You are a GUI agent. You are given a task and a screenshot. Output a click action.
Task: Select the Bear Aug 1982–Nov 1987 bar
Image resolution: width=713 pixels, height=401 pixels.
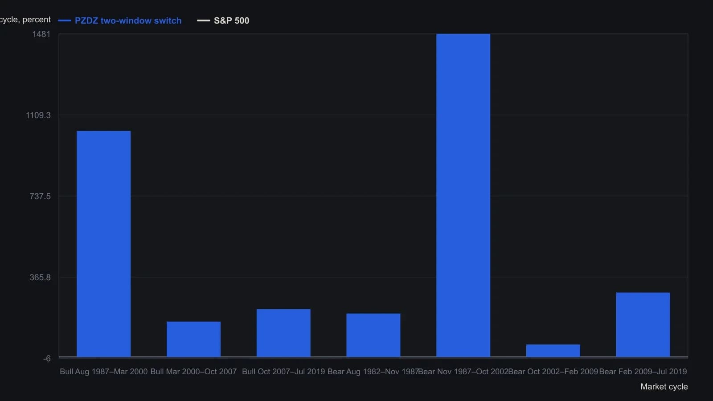click(373, 335)
